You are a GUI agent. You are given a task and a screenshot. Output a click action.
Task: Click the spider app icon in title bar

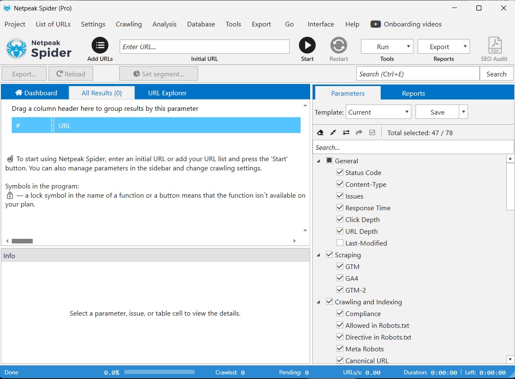pyautogui.click(x=7, y=8)
